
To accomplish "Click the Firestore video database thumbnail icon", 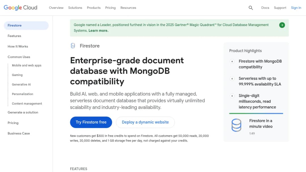I will click(x=236, y=125).
